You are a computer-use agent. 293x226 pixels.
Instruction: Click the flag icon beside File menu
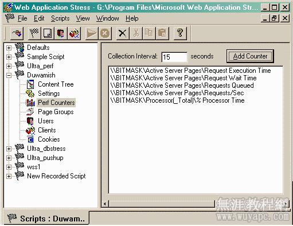(x=10, y=18)
